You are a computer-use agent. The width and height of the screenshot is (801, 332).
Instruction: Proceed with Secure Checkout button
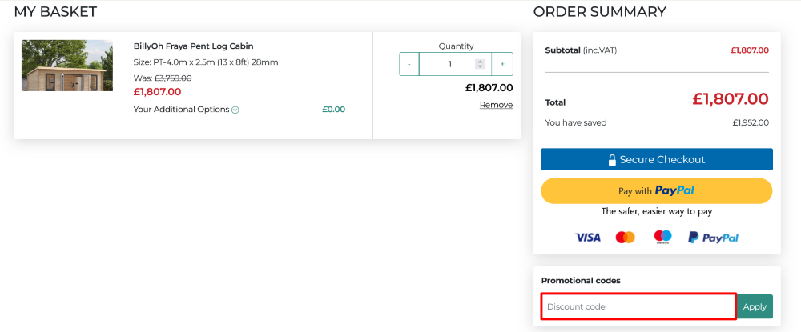click(657, 160)
